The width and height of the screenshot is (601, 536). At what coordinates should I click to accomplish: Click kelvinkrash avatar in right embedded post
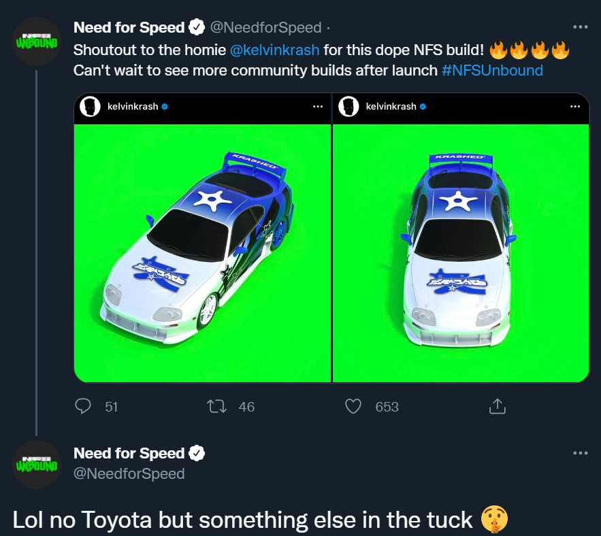(x=348, y=107)
